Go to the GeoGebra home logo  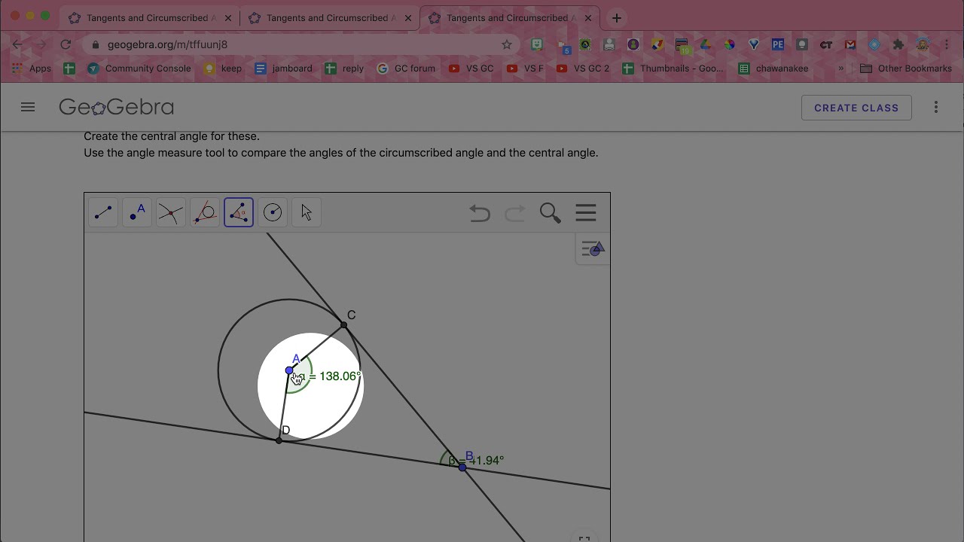click(117, 108)
